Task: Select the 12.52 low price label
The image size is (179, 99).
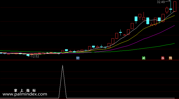Action: click(35, 56)
